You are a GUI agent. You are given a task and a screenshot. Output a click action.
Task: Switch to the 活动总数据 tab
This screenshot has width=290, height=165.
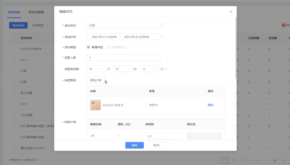[x=36, y=12]
